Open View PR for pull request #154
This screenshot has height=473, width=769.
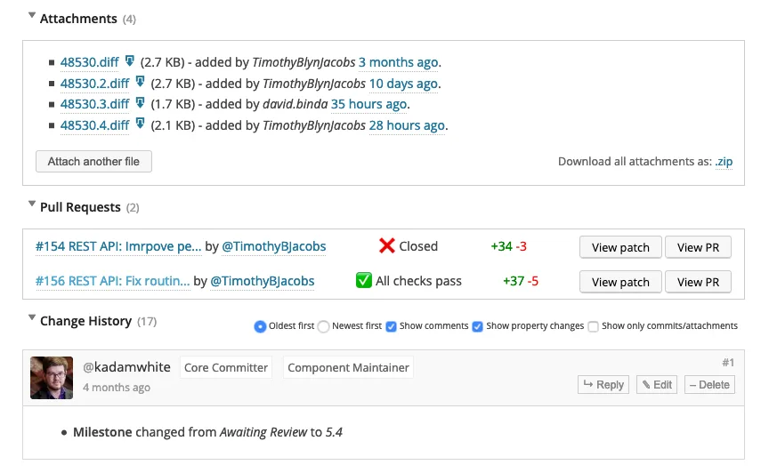click(698, 247)
